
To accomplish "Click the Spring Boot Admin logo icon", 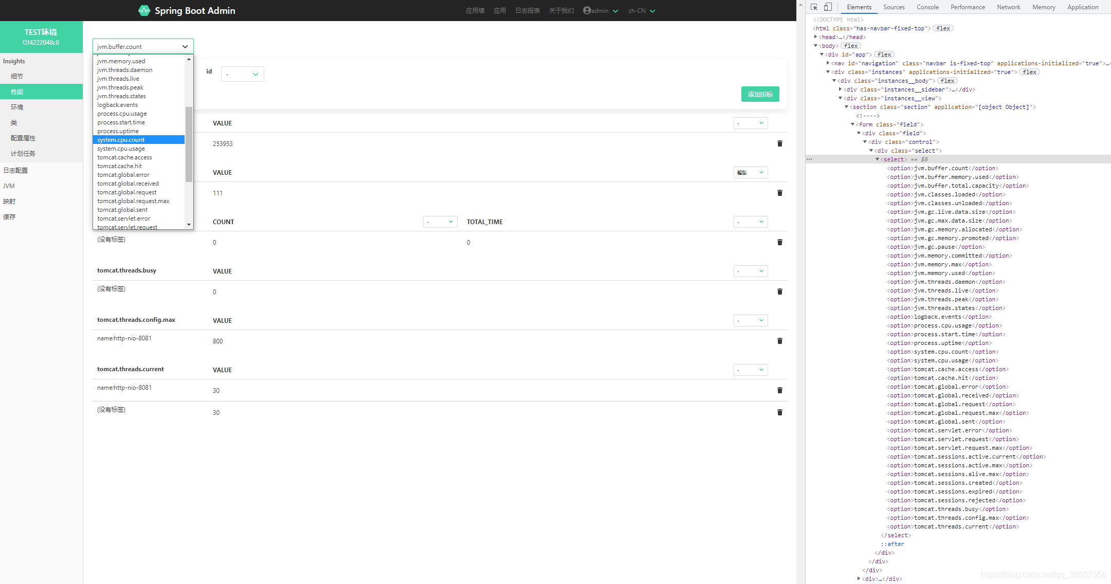I will [x=144, y=10].
